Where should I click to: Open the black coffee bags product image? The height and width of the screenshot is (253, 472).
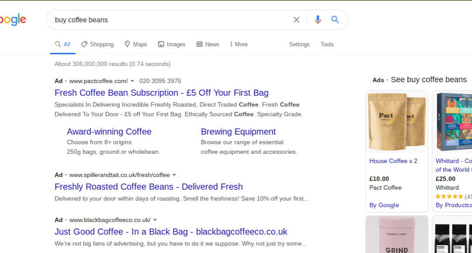[452, 235]
